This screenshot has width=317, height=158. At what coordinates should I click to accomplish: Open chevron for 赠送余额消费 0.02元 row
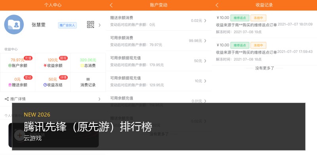click(x=205, y=21)
